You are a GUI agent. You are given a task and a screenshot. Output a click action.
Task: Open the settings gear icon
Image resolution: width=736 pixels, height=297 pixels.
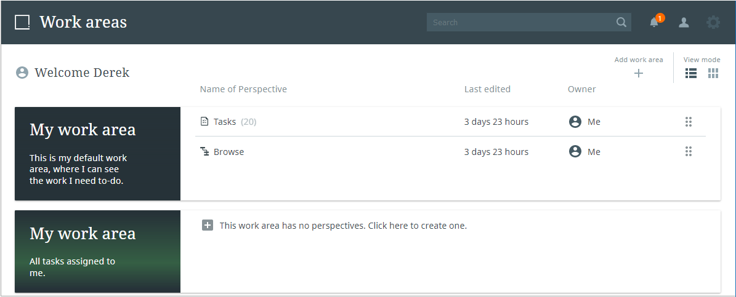(713, 22)
